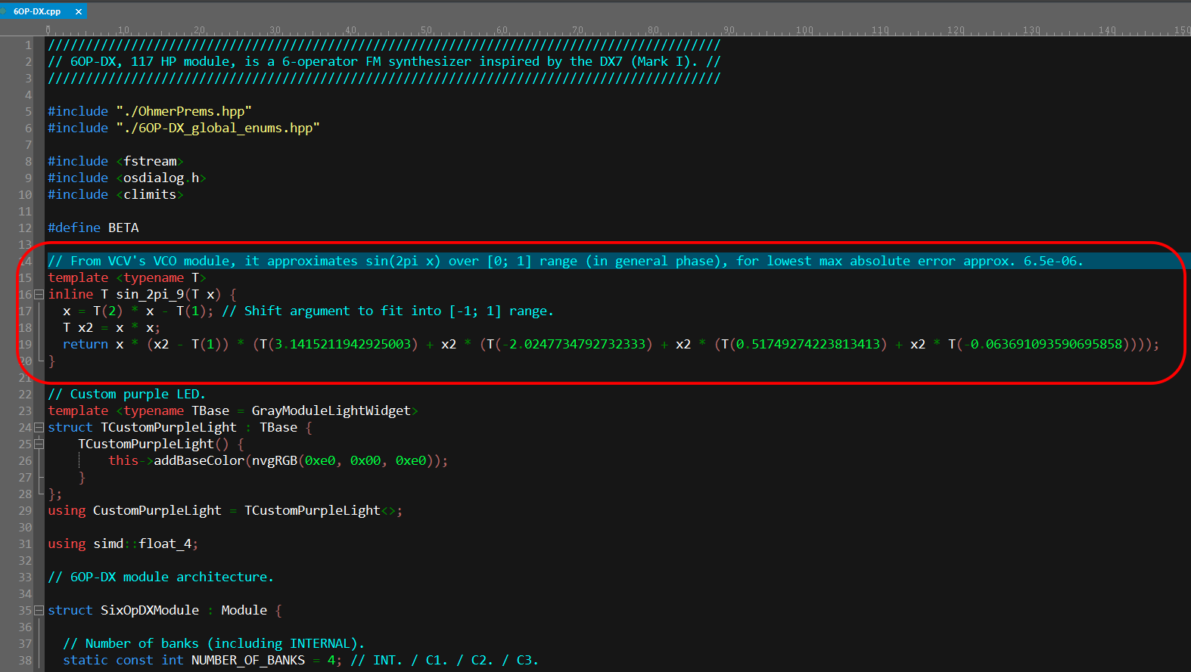Viewport: 1191px width, 672px height.
Task: Collapse the TCustomPurpleLight struct fold
Action: 39,428
